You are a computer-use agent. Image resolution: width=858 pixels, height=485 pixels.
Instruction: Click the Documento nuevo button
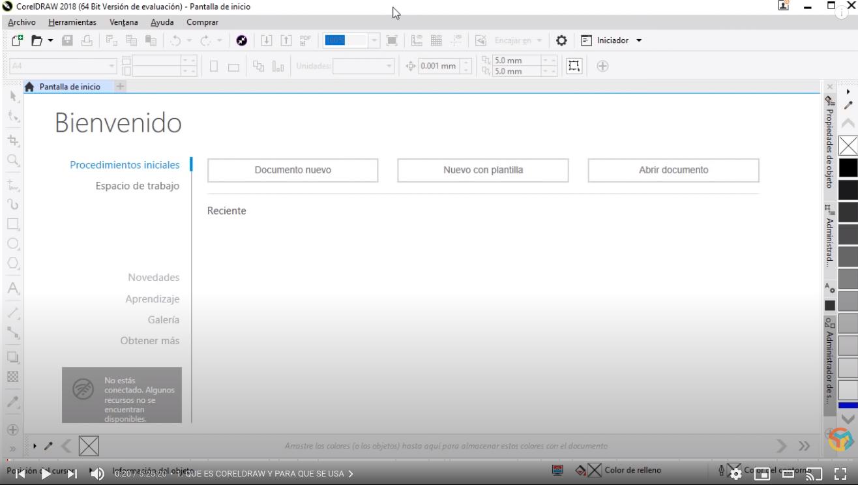(x=293, y=170)
